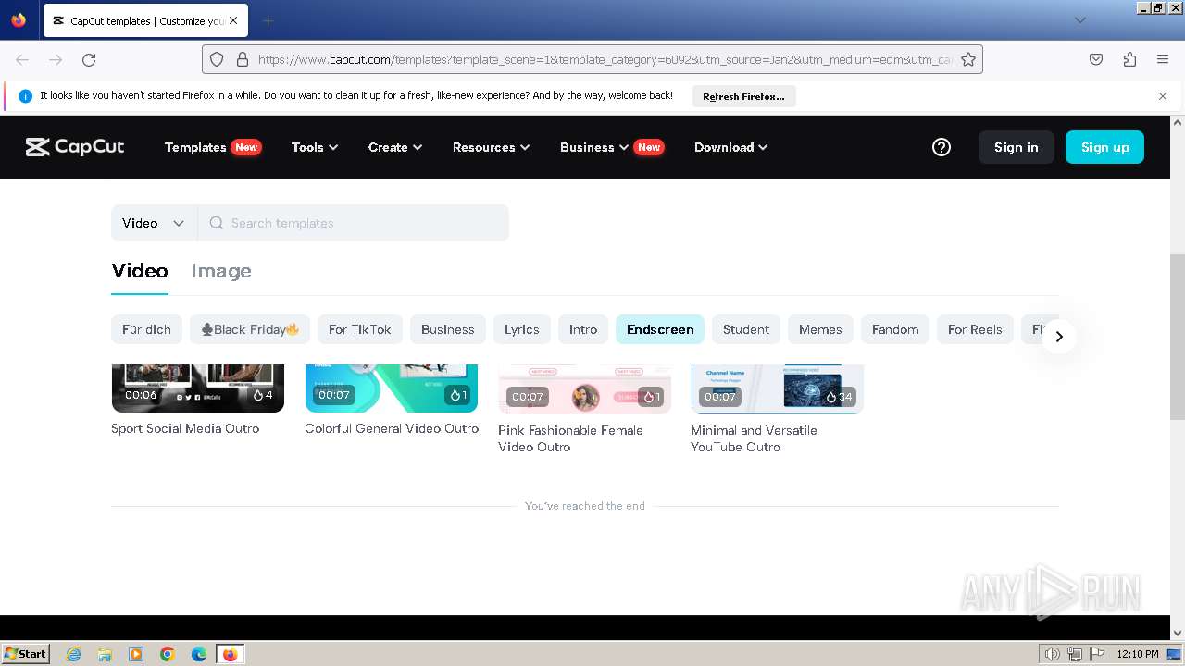Screen dimensions: 1185x666
Task: Open Templates in the navigation bar
Action: tap(195, 147)
